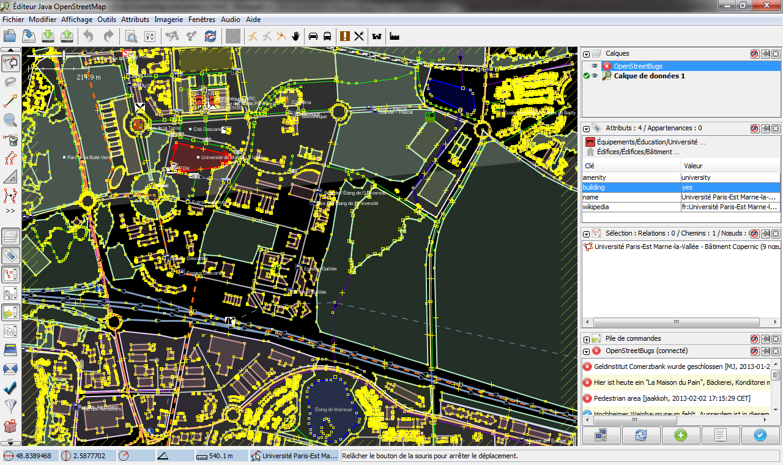Expand the Pile de commandes panel
This screenshot has width=783, height=465.
[x=586, y=339]
